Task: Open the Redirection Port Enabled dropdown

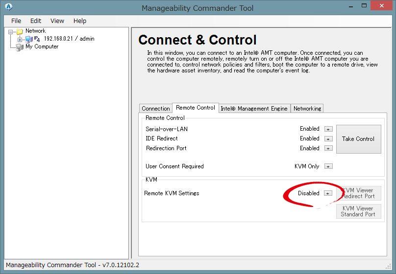Action: click(x=328, y=148)
